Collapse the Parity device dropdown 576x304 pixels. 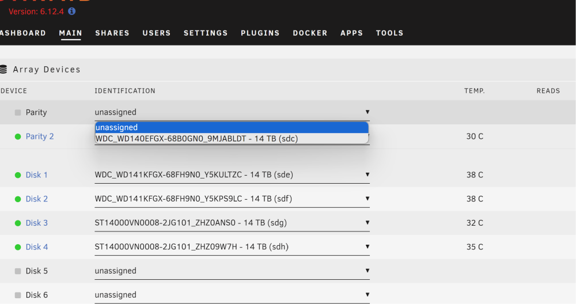point(232,112)
